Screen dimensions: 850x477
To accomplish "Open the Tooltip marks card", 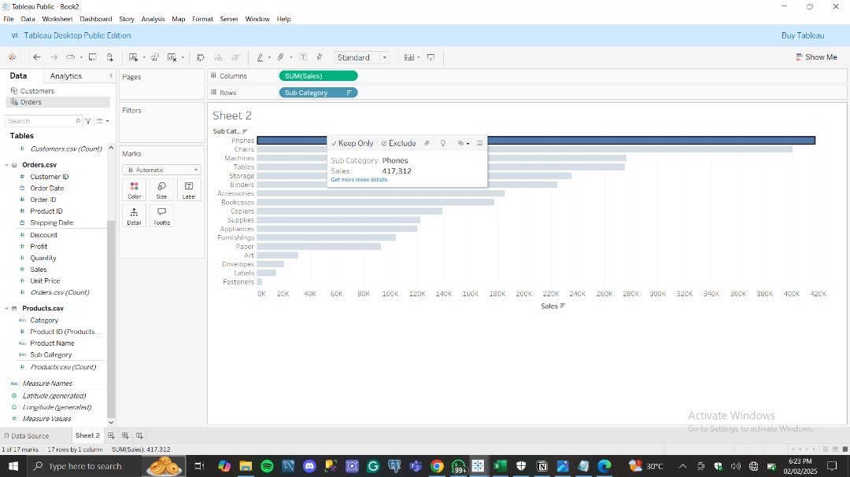I will coord(161,216).
